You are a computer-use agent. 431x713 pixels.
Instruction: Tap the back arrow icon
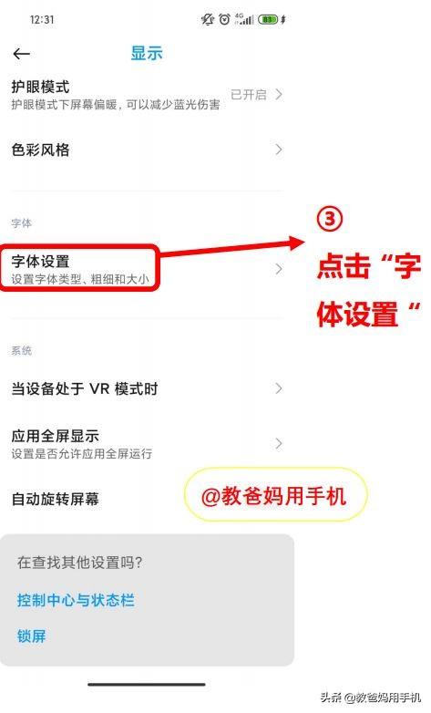(21, 54)
